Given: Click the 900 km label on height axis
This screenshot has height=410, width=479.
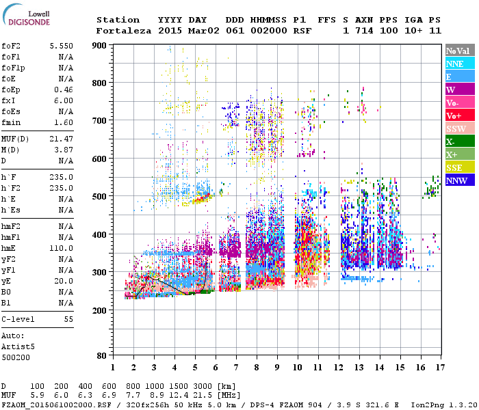Looking at the screenshot, I should pos(101,46).
